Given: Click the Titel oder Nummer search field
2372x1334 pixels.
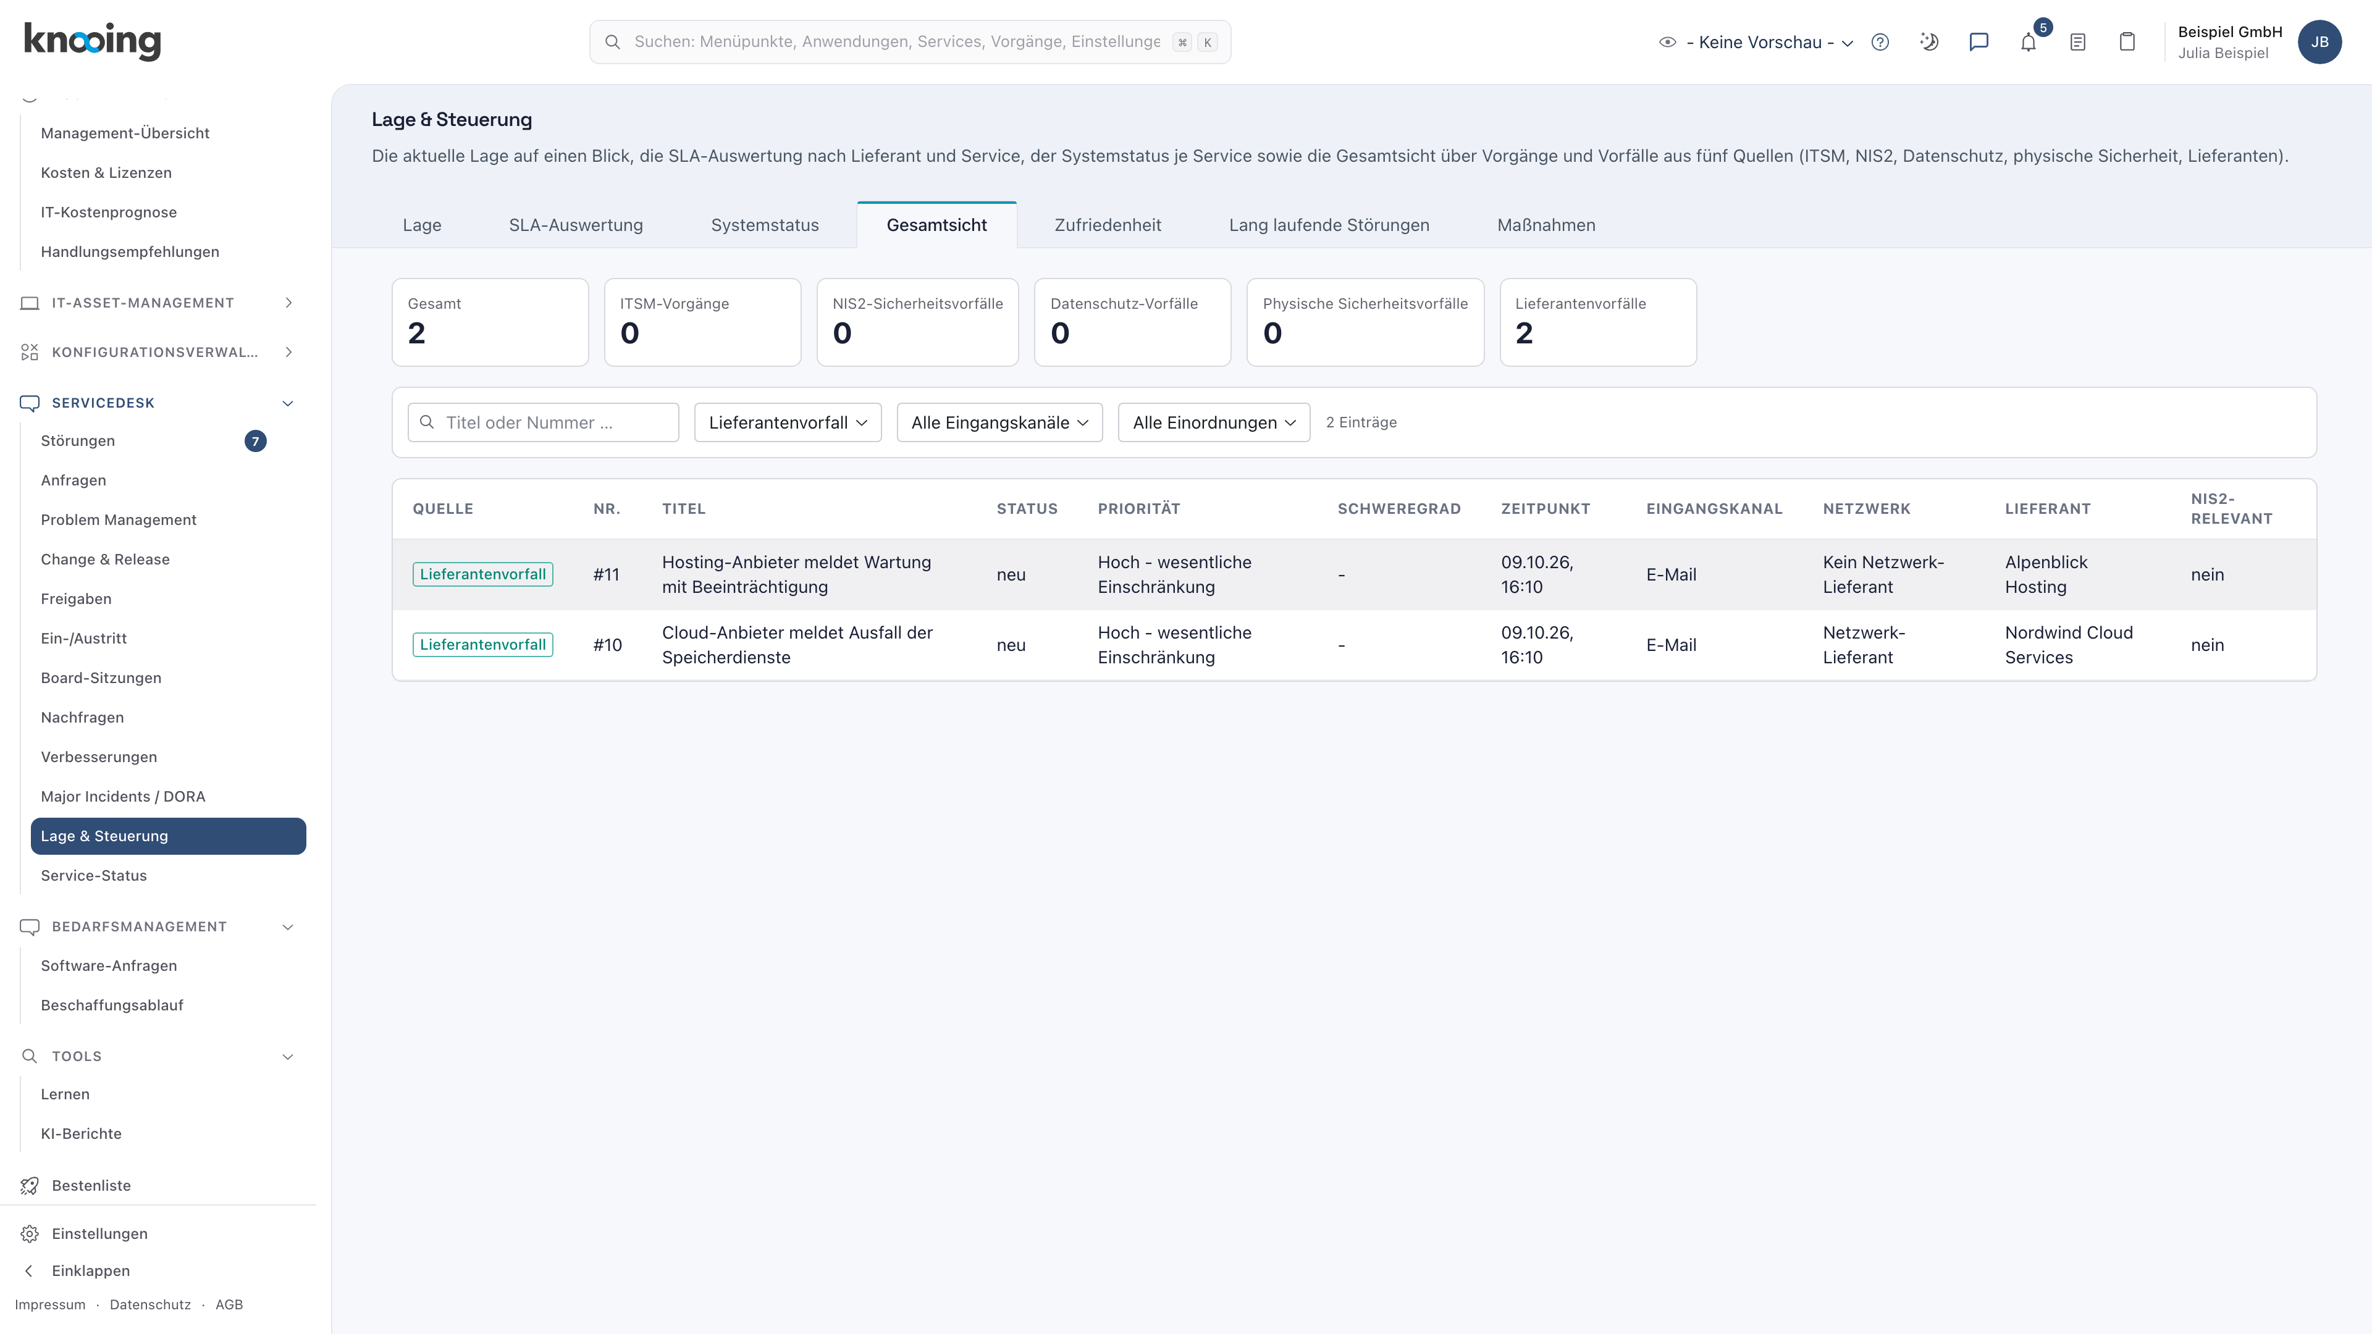Looking at the screenshot, I should [544, 422].
